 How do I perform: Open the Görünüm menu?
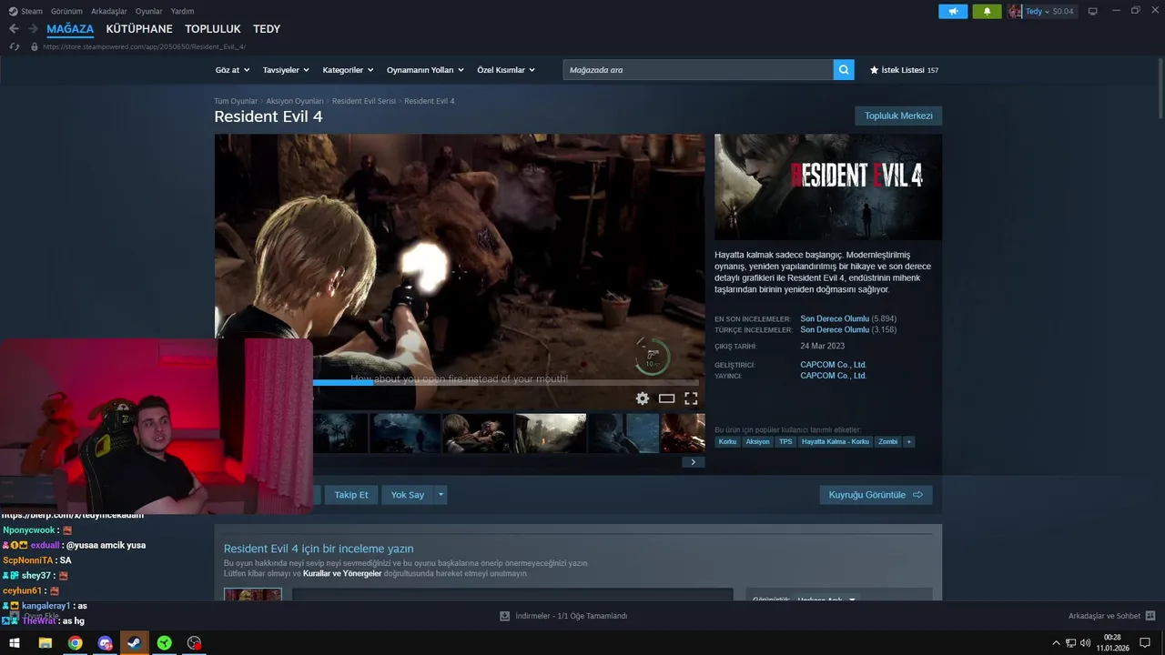point(66,12)
